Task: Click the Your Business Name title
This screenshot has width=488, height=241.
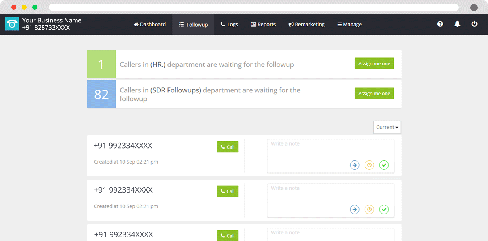Action: (52, 20)
